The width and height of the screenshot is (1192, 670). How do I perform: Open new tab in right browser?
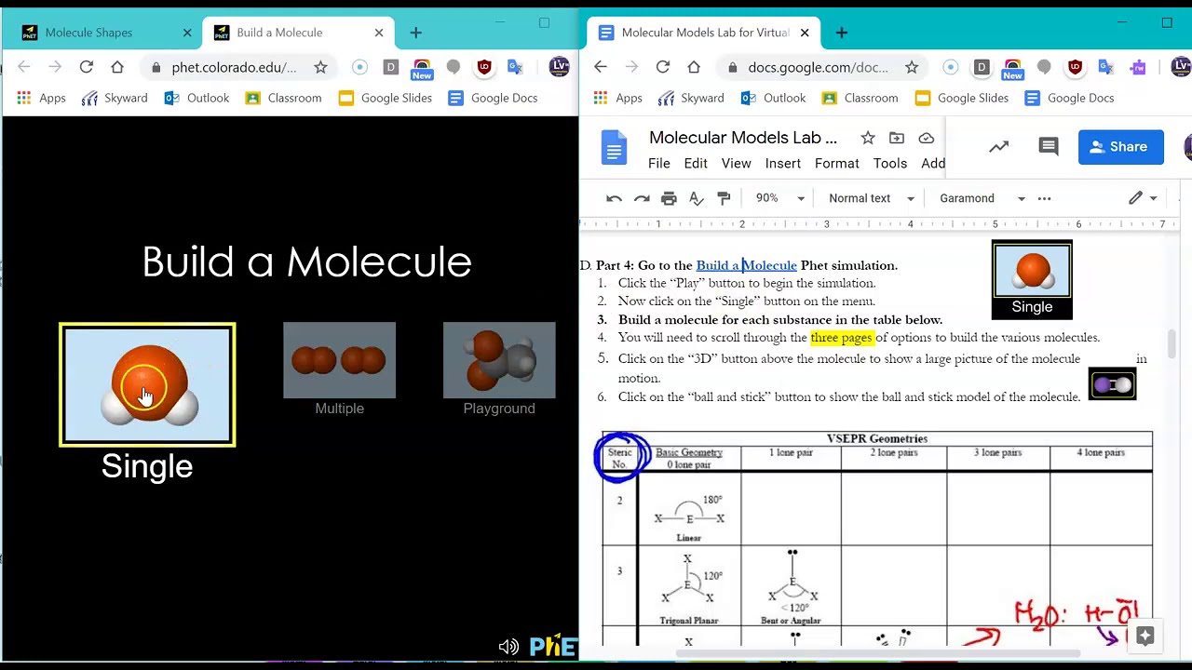tap(842, 33)
